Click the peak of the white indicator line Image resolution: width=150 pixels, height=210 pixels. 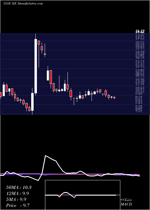46,156
